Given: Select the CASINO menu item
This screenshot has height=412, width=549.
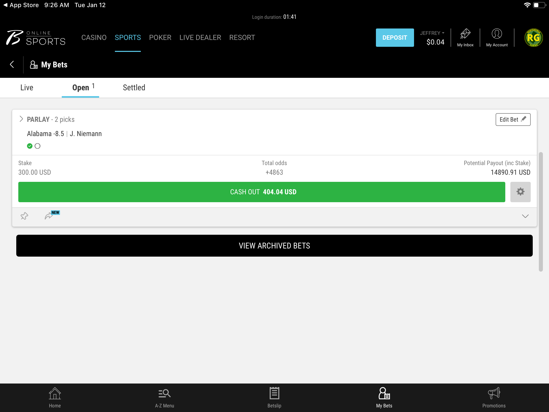Looking at the screenshot, I should tap(94, 38).
